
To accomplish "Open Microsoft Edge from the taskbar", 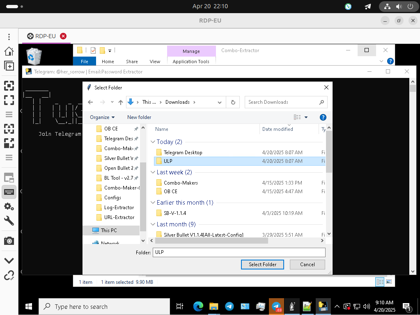I will 198,306.
